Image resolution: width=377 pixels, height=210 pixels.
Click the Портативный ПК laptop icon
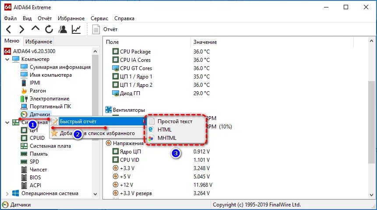coord(24,107)
